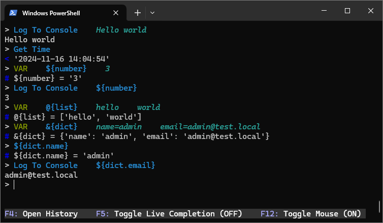Maximize the terminal window
This screenshot has width=383, height=223.
click(x=347, y=11)
